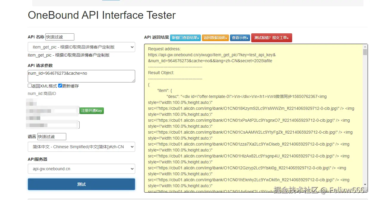The image size is (370, 200).
Task: Click the 查看示例 button
Action: click(x=240, y=38)
